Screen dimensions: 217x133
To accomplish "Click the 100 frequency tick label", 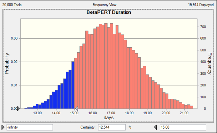I will pos(203,97).
